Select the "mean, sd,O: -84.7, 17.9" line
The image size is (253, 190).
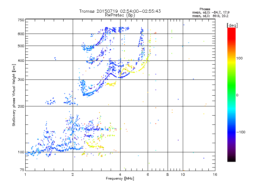(211, 12)
